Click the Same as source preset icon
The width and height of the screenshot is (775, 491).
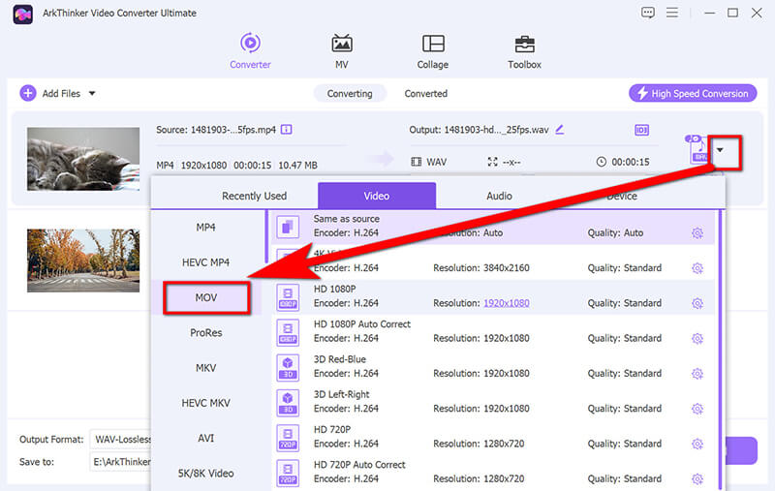click(x=288, y=228)
